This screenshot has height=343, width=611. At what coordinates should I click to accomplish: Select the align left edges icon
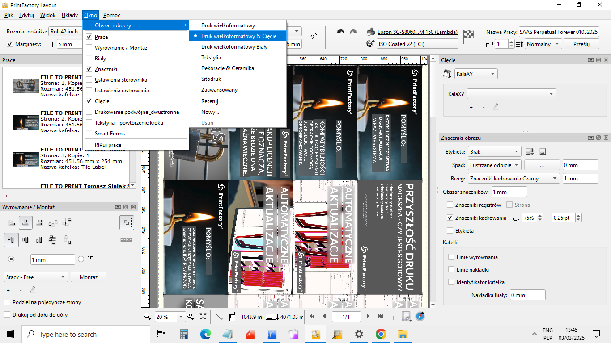pyautogui.click(x=12, y=222)
